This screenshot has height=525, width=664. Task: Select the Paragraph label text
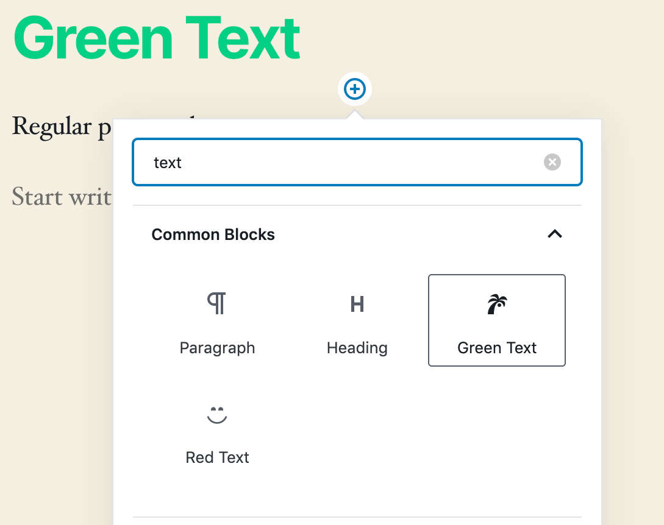(x=217, y=348)
